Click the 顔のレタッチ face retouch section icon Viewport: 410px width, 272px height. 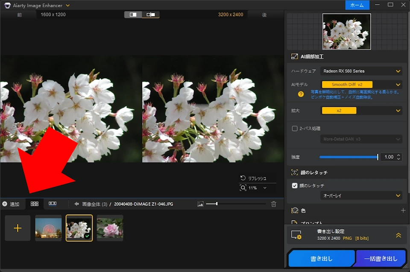[294, 172]
